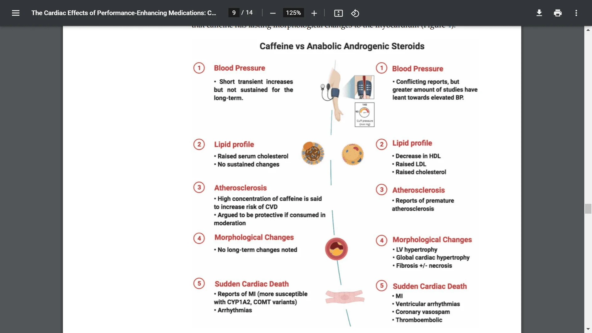Click the left lipoprotein particle image
This screenshot has width=592, height=333.
[x=313, y=153]
